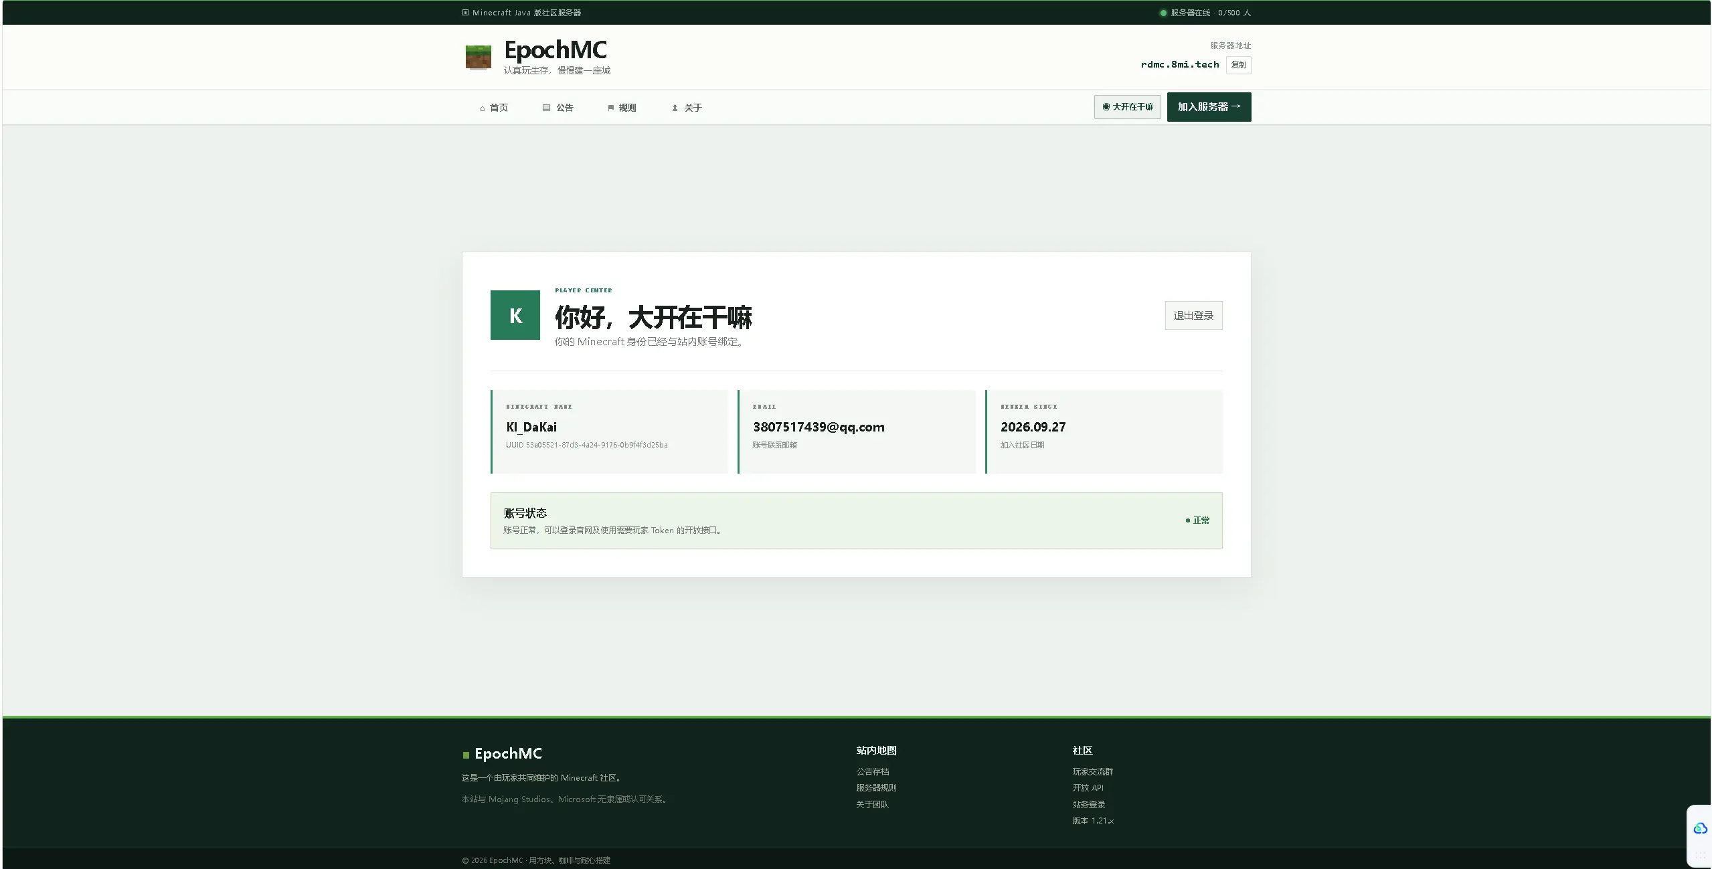This screenshot has height=869, width=1712.
Task: Click the 大开在干嘛 user account button
Action: tap(1127, 107)
